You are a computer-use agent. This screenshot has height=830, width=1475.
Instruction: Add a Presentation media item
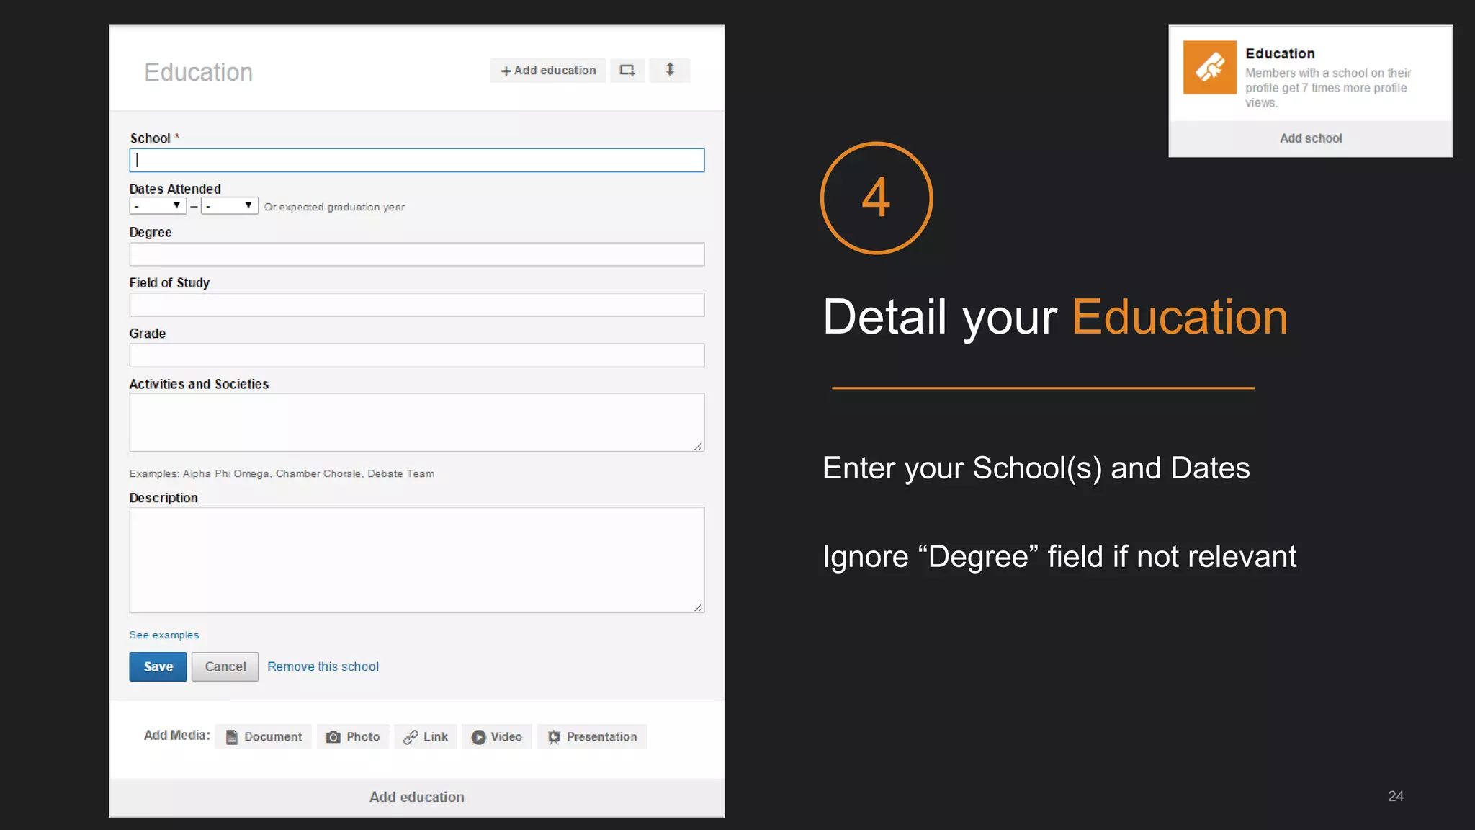pos(592,736)
